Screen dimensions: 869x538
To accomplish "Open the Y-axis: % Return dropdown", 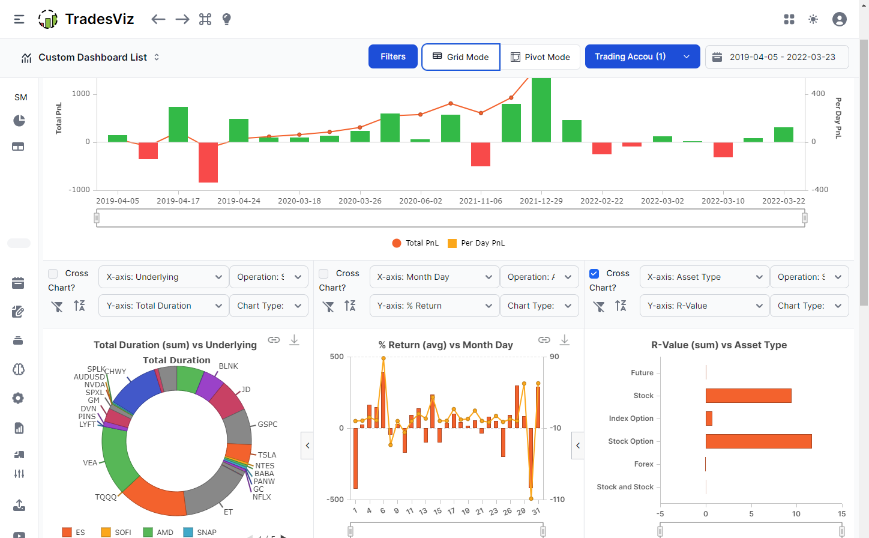I will pos(434,306).
